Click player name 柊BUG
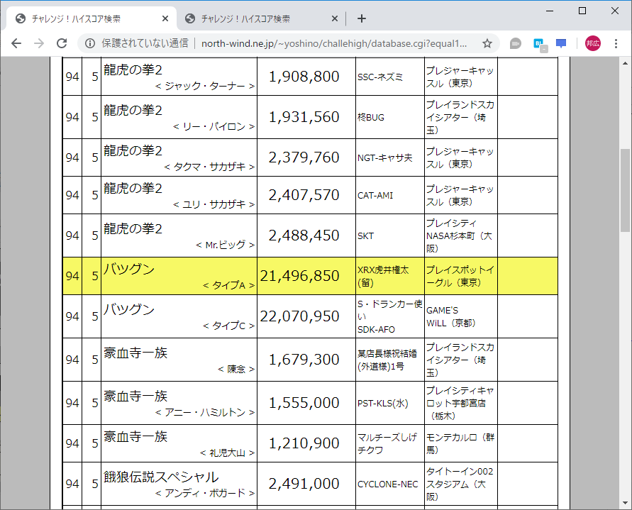 [371, 117]
